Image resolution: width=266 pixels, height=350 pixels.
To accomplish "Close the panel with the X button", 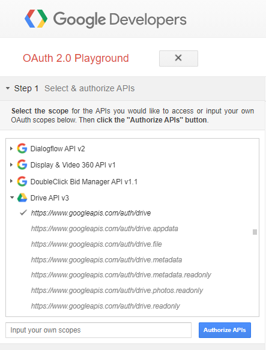I will point(178,58).
